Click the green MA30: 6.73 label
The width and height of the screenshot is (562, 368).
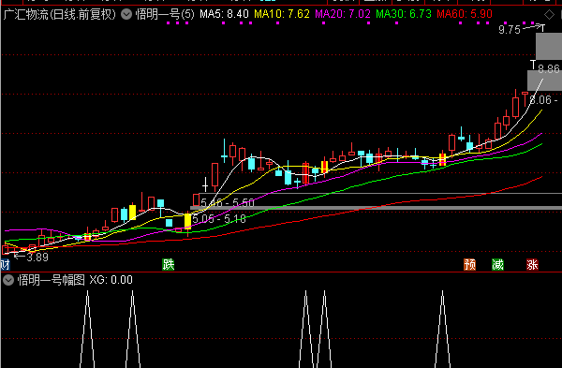pyautogui.click(x=404, y=14)
